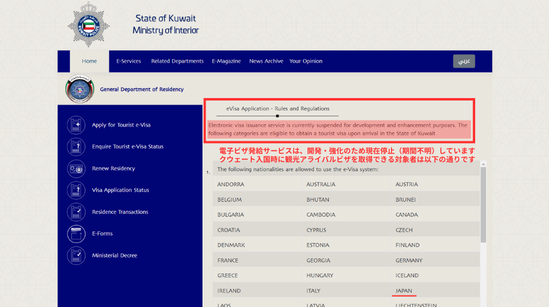Click the nationalities list scrollbar thumb

pos(483,205)
